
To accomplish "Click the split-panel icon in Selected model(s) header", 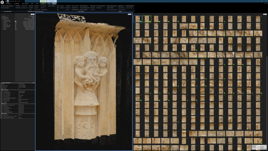I will click(33, 83).
